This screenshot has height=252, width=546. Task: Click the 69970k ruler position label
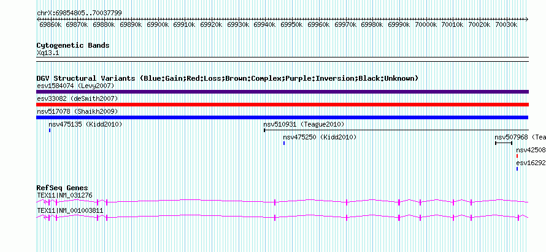point(345,24)
